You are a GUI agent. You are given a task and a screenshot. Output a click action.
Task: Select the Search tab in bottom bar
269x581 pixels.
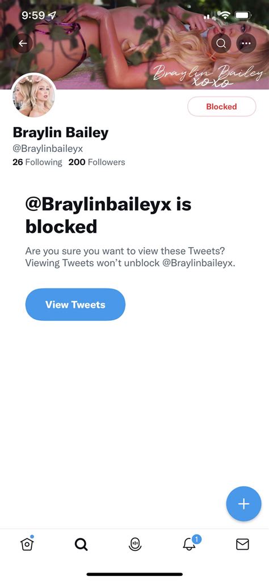click(81, 544)
